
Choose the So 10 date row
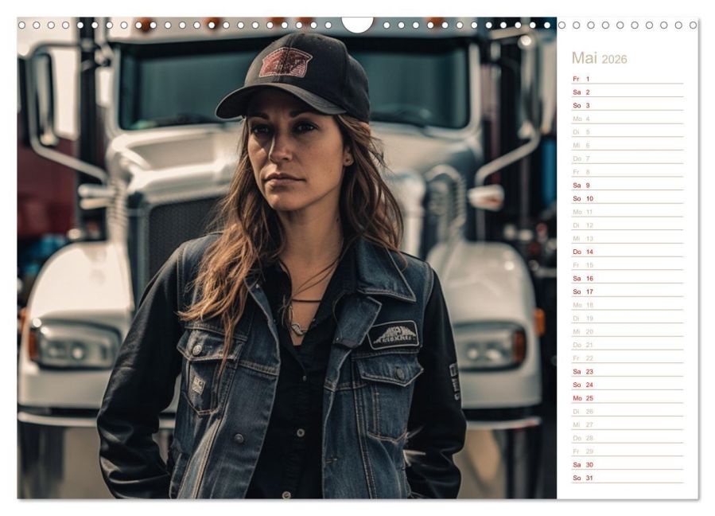coord(626,198)
